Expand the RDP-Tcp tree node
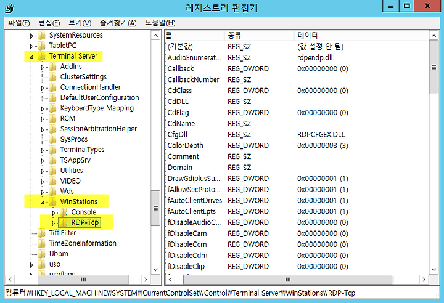Screen dimensions: 444x303 tap(53, 223)
